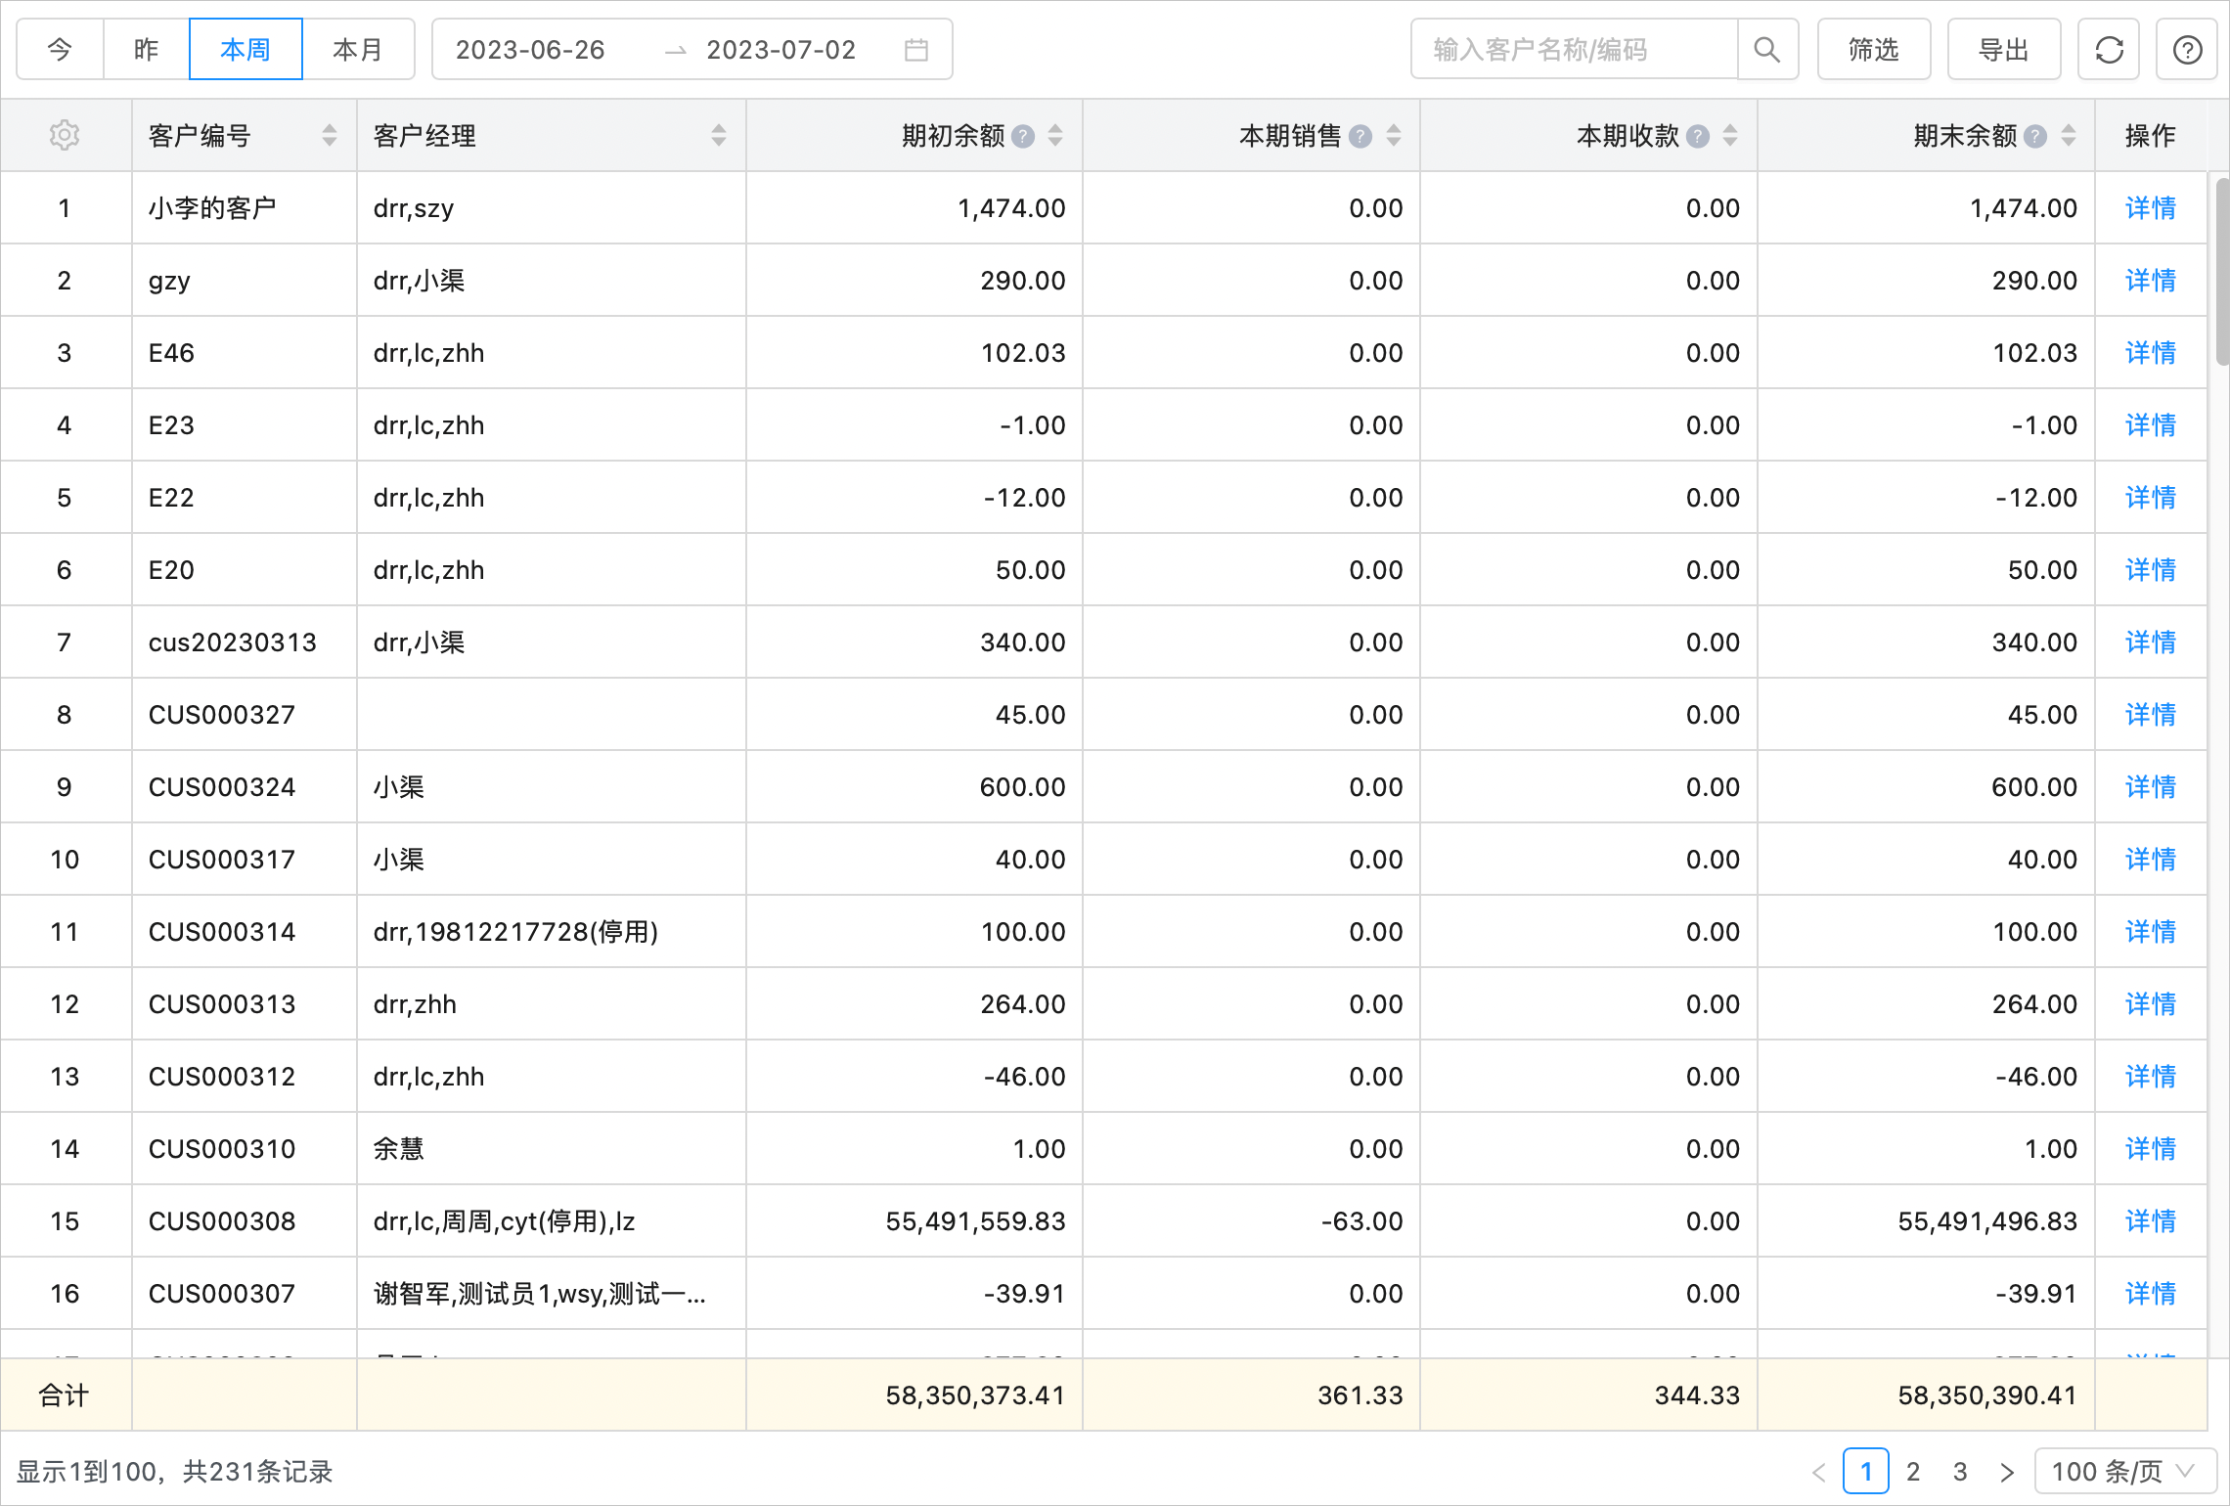Open the 筛选 filter panel
The height and width of the screenshot is (1506, 2230).
(1873, 50)
